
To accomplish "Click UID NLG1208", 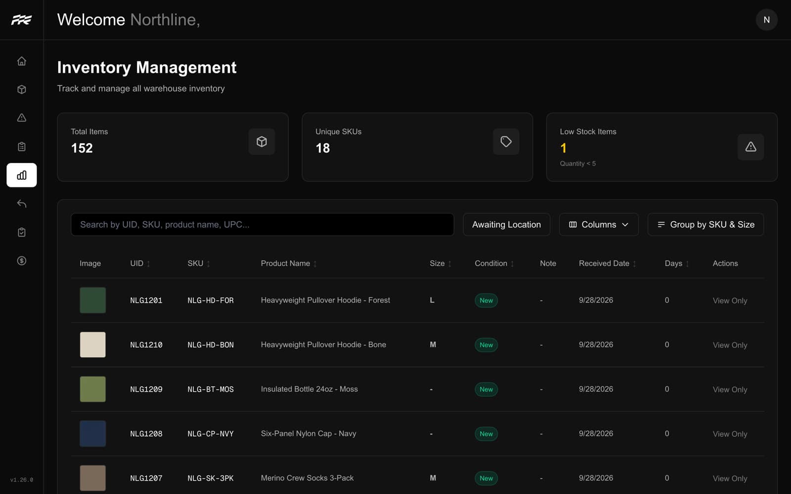I will click(x=146, y=434).
